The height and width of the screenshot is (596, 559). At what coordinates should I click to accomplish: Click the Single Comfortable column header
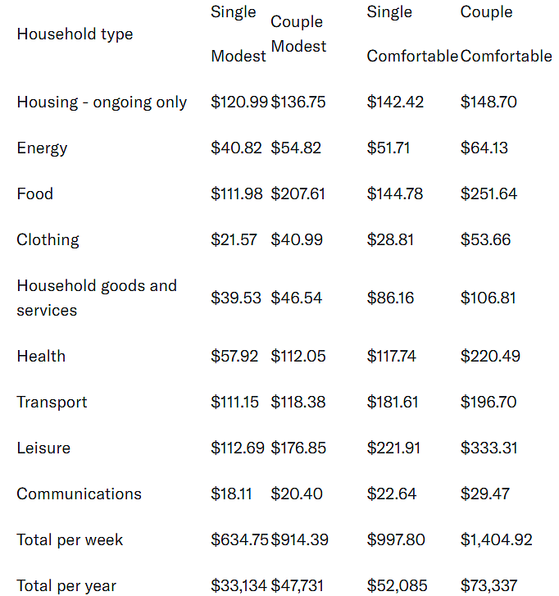[412, 34]
